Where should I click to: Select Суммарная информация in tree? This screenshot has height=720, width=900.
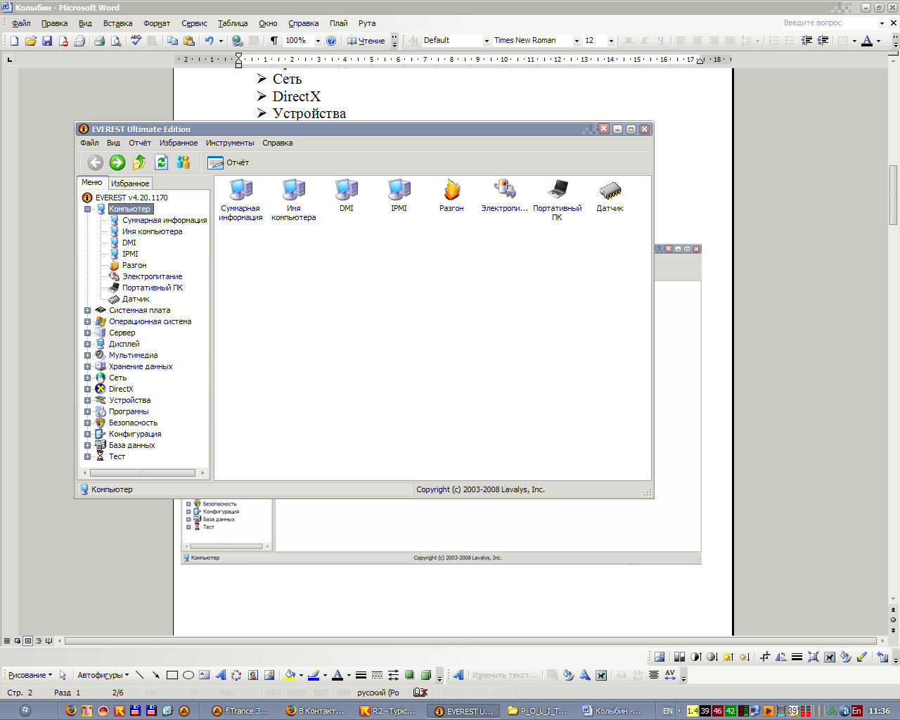[165, 220]
